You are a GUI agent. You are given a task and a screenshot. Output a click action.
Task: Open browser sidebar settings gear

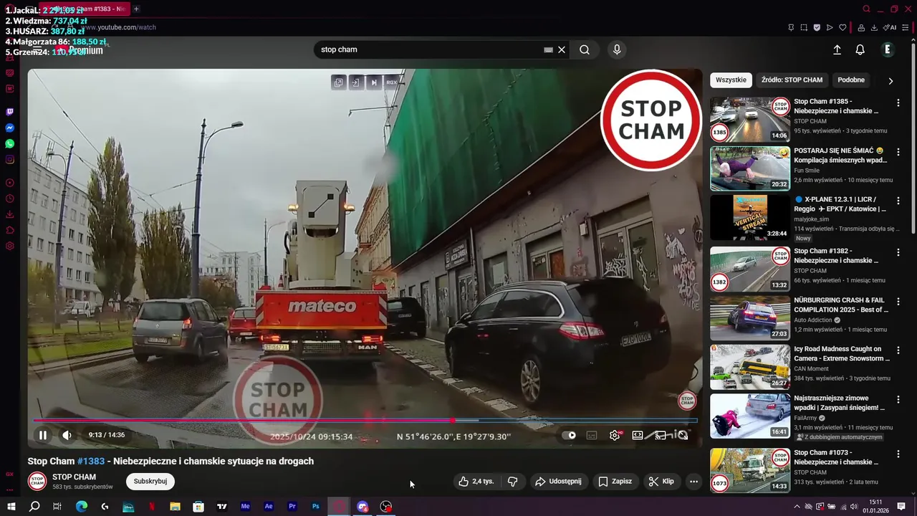(9, 246)
